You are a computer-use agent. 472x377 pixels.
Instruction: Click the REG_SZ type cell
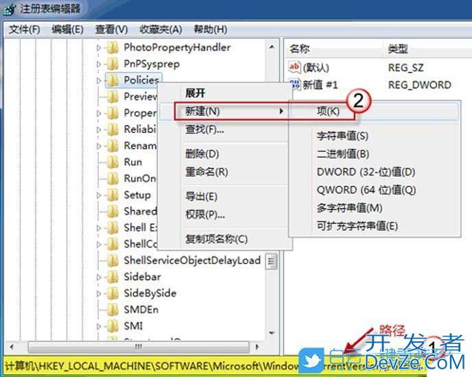pos(405,68)
